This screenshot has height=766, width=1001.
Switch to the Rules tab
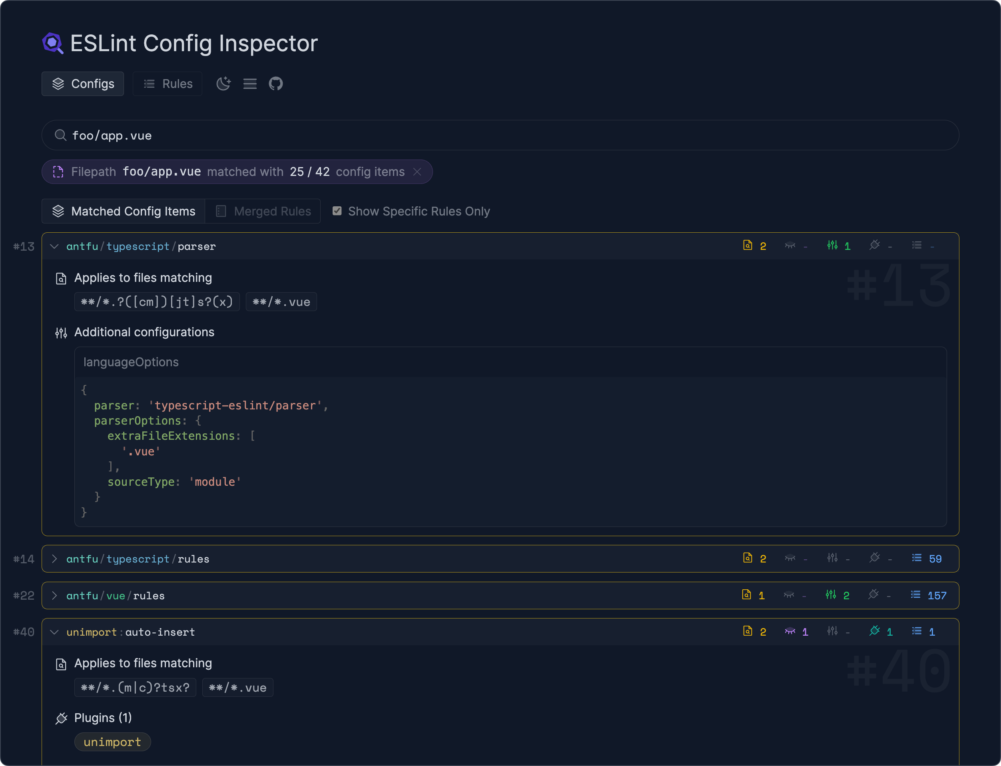pyautogui.click(x=167, y=84)
